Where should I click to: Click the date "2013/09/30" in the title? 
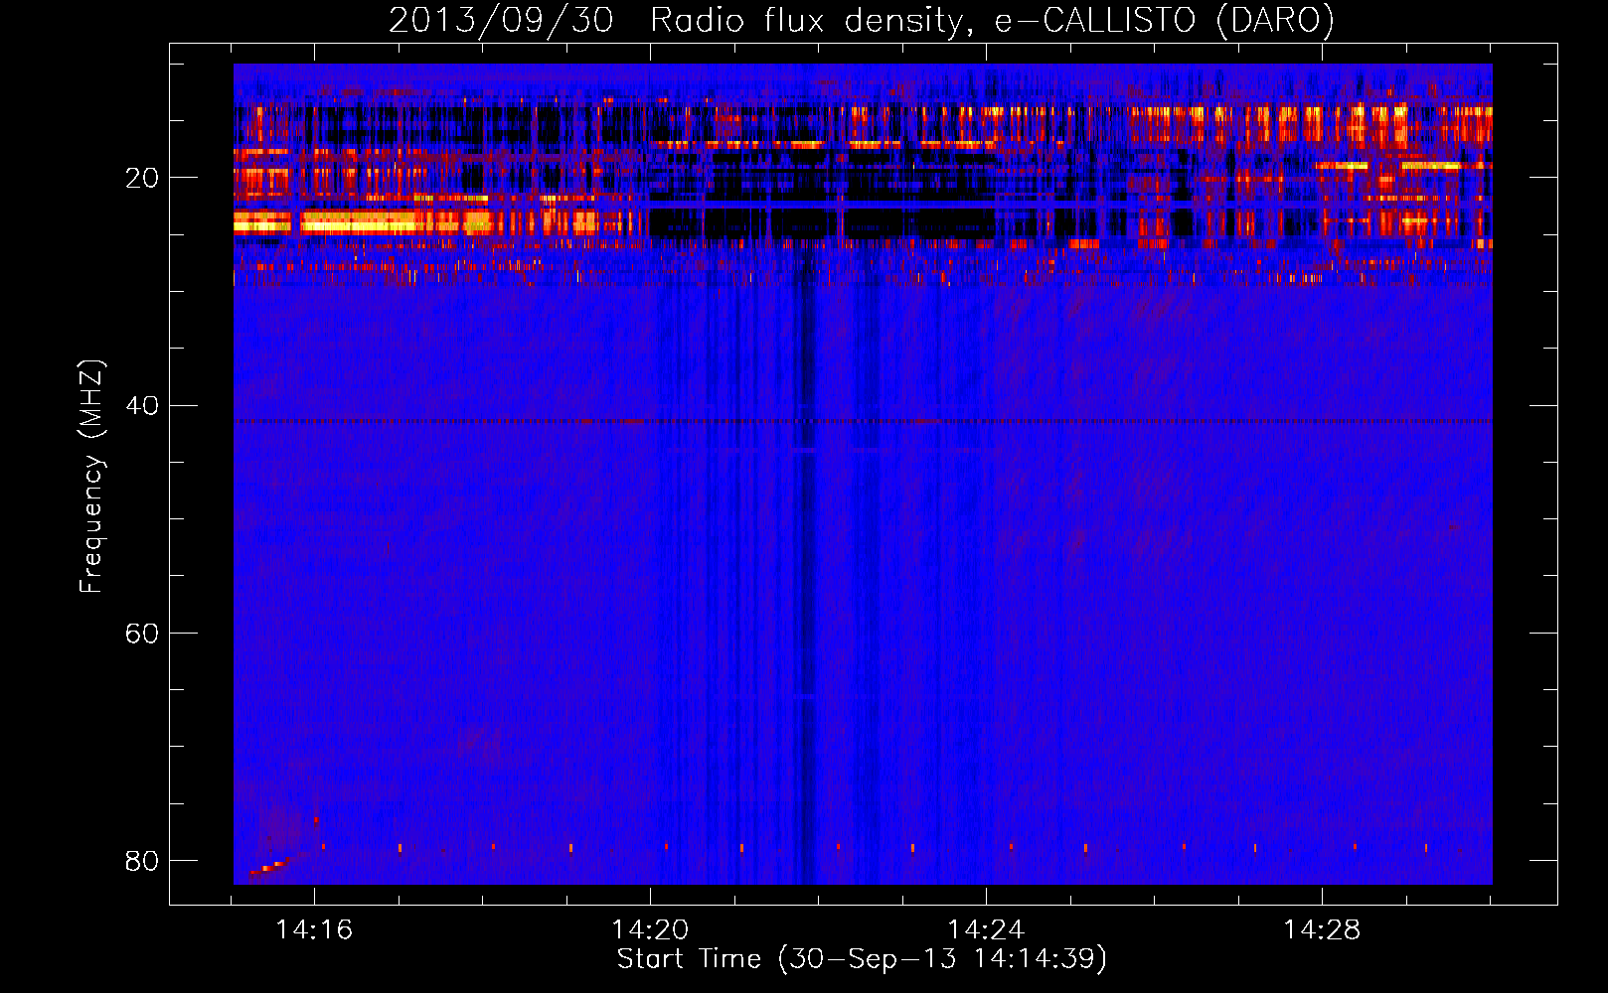[501, 21]
